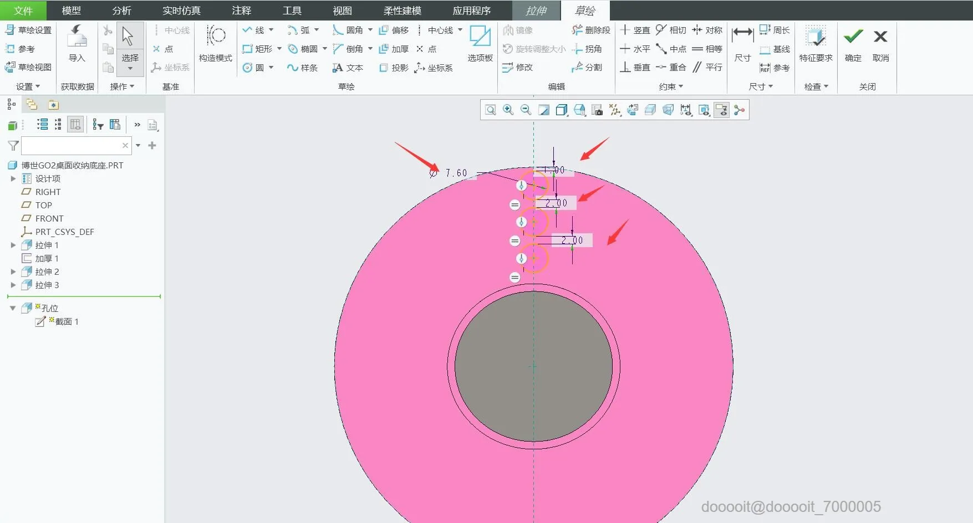Click the 草绘设置 button
This screenshot has width=973, height=523.
click(x=28, y=30)
